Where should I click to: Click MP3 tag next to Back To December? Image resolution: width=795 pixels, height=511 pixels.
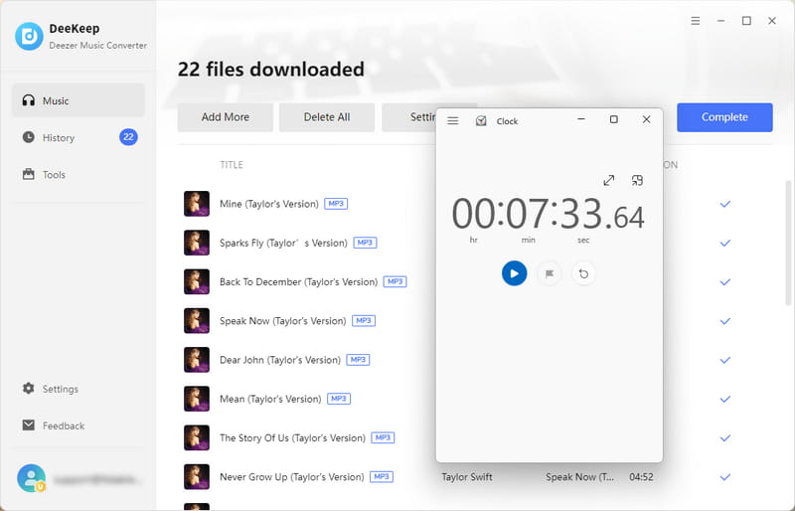395,281
